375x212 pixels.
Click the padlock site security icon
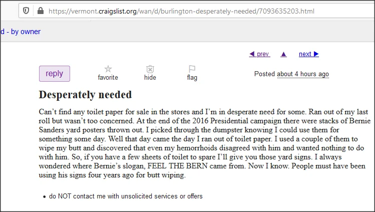[41, 11]
